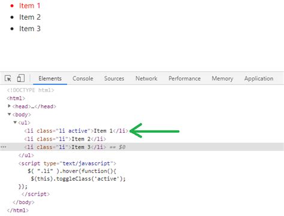Screen dimensions: 284x216
Task: Collapse the body node triangle
Action: [x=9, y=114]
